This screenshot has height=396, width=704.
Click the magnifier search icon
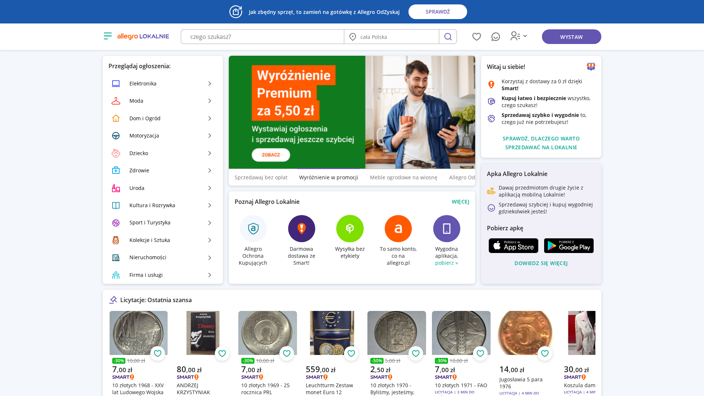coord(448,37)
